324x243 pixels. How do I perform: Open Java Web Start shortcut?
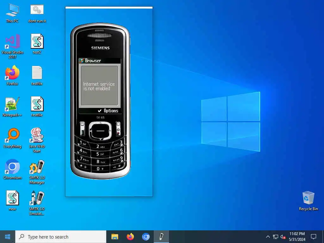pos(37,140)
